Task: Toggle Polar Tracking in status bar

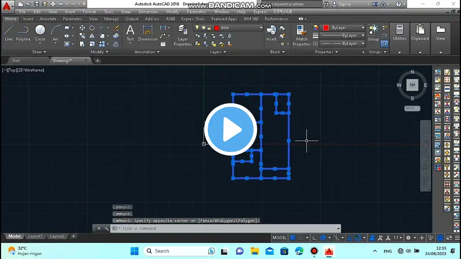Action: tap(323, 238)
